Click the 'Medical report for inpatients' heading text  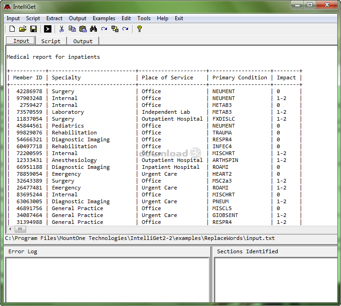coord(53,57)
